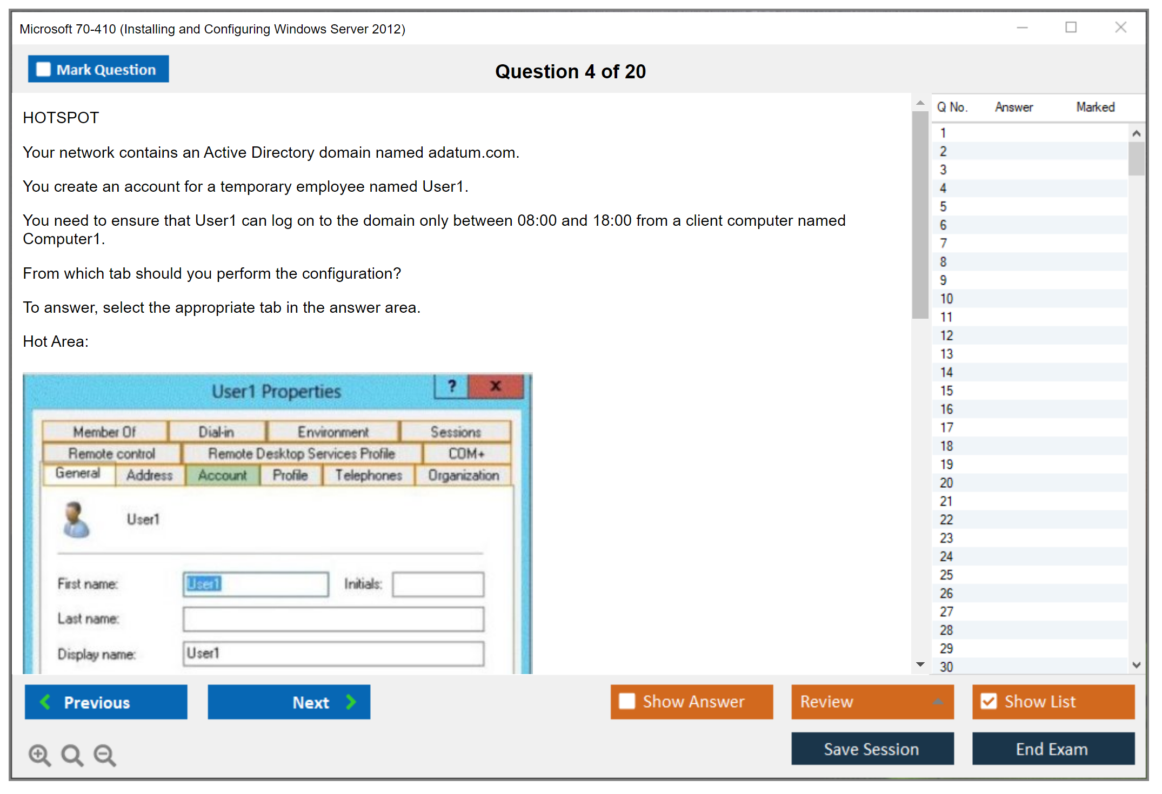Click the zoom in magnifier icon
The height and width of the screenshot is (794, 1162).
(39, 755)
